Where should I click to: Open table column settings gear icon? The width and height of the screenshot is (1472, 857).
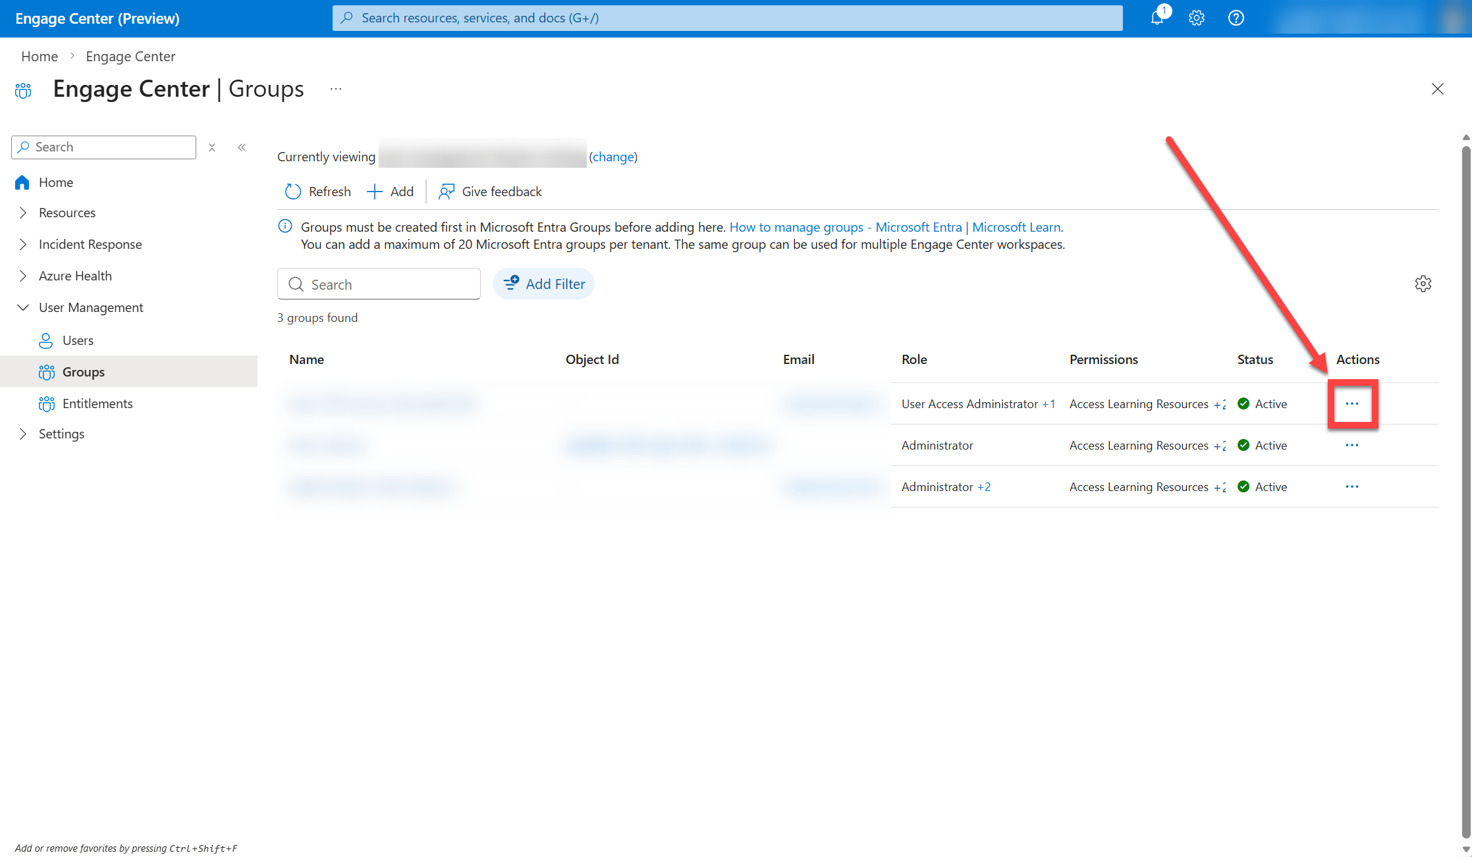pos(1423,284)
